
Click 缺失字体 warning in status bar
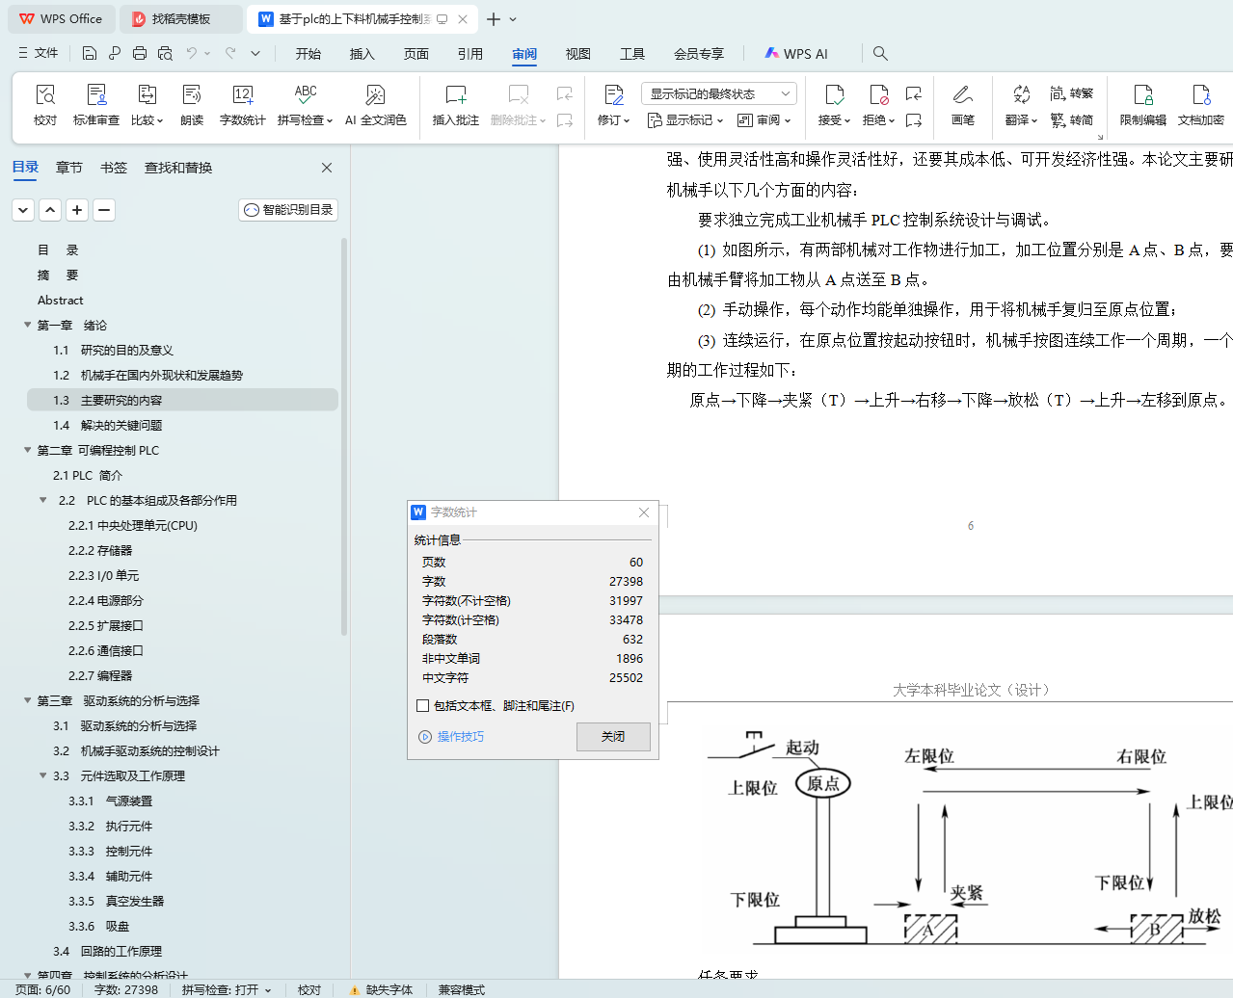381,989
